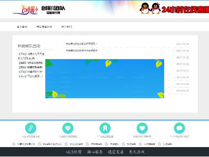Open the 弘亿娱乐 footer link
Screen dimensions: 209x157
pos(131,144)
